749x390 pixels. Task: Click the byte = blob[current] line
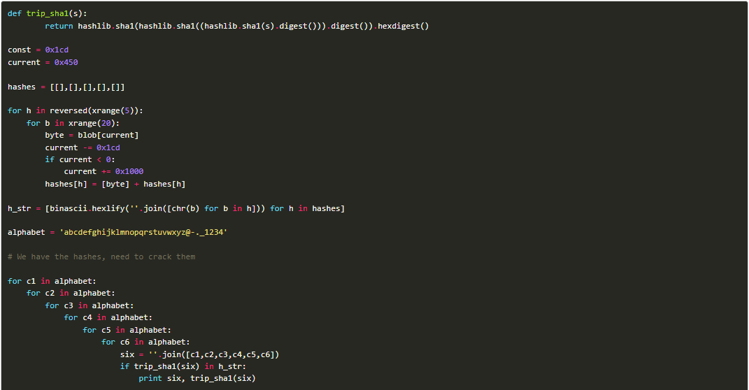(92, 135)
